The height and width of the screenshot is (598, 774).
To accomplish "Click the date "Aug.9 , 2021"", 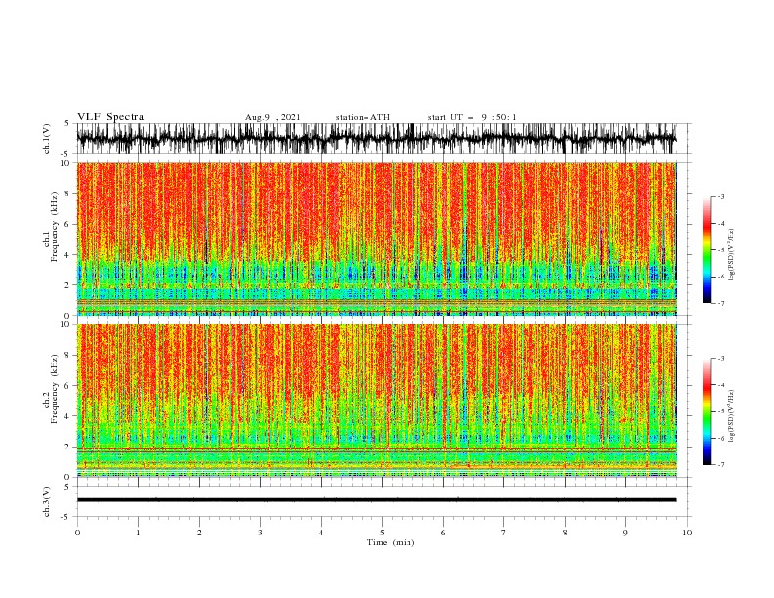I will (x=273, y=117).
